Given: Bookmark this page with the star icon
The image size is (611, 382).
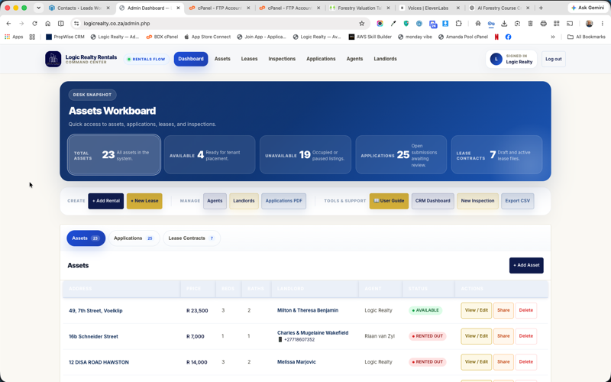Looking at the screenshot, I should [x=361, y=24].
